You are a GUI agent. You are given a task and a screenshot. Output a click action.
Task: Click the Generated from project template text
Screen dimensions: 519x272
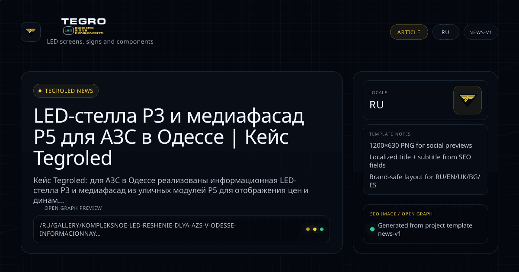click(425, 229)
